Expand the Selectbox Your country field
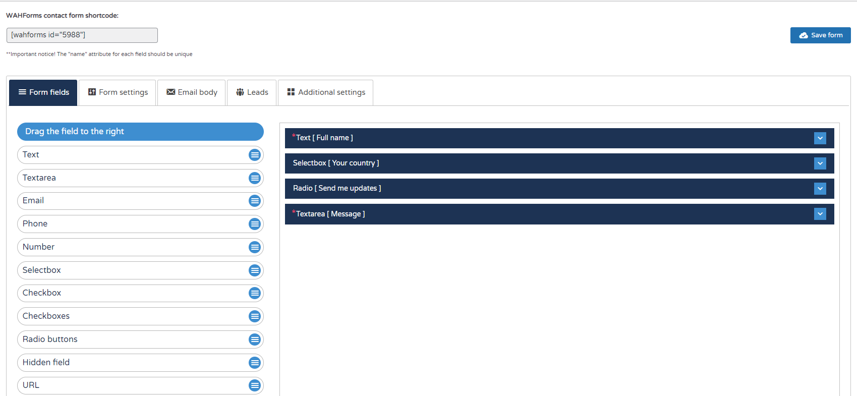Viewport: 857px width, 396px height. pyautogui.click(x=820, y=163)
